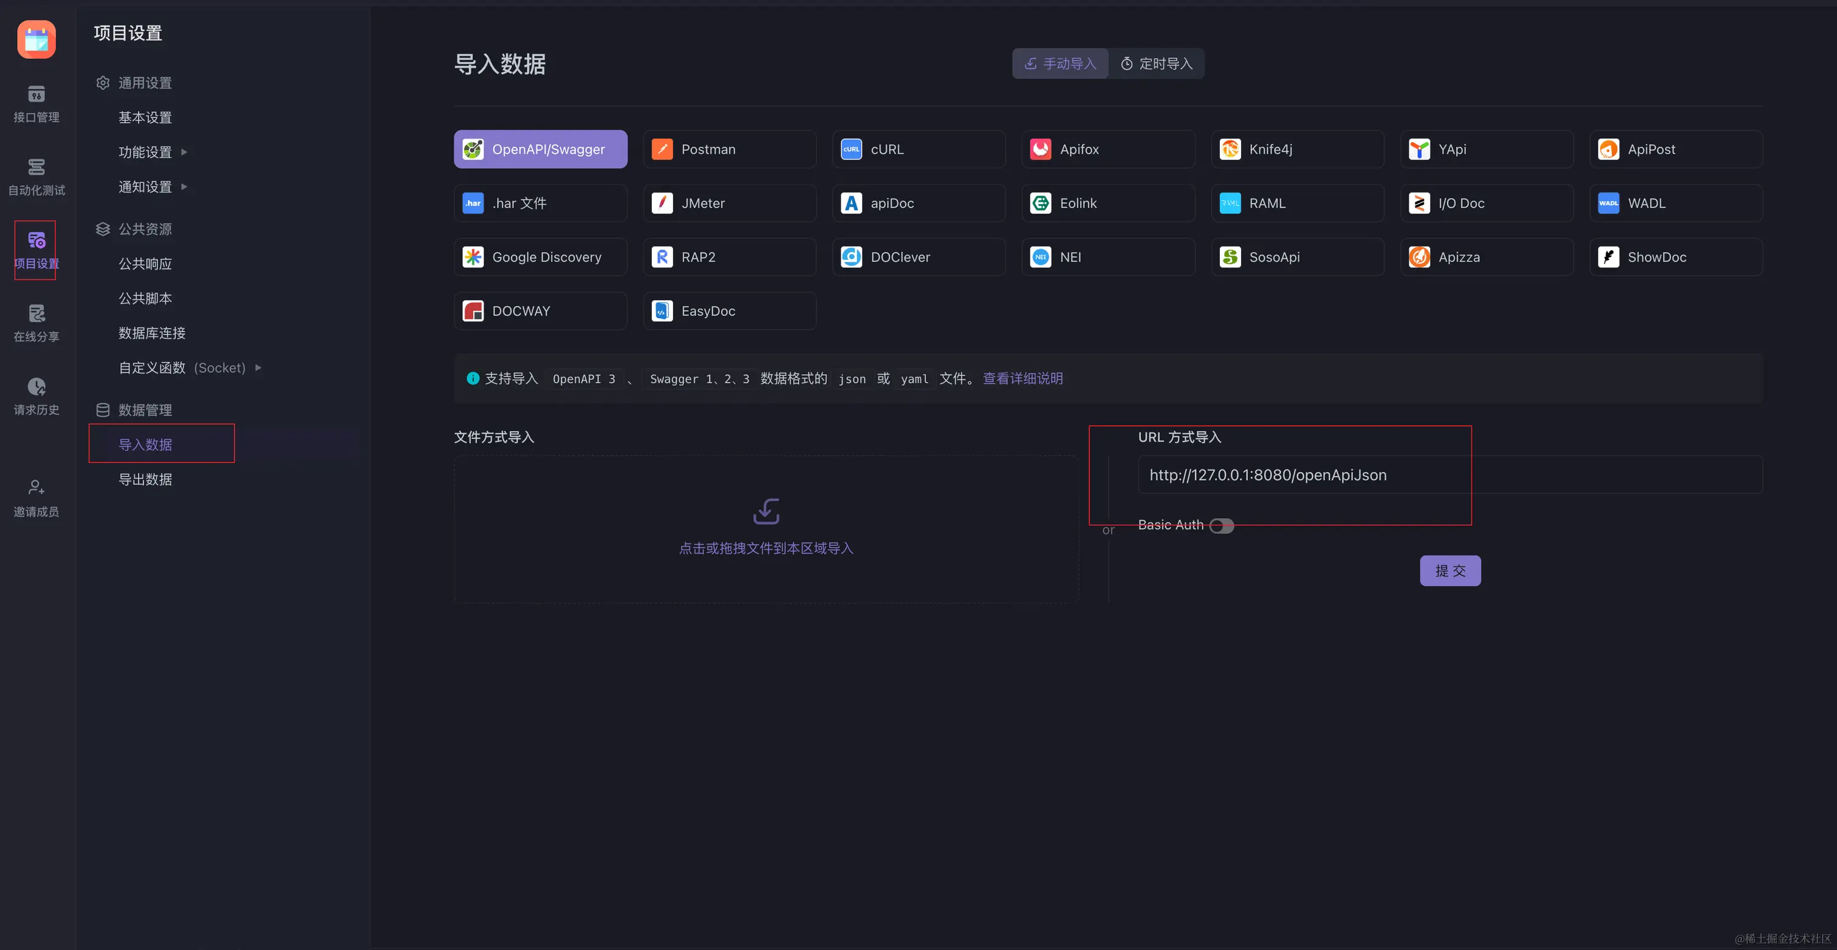Open 请求历史 from the sidebar
Viewport: 1837px width, 950px height.
[36, 397]
